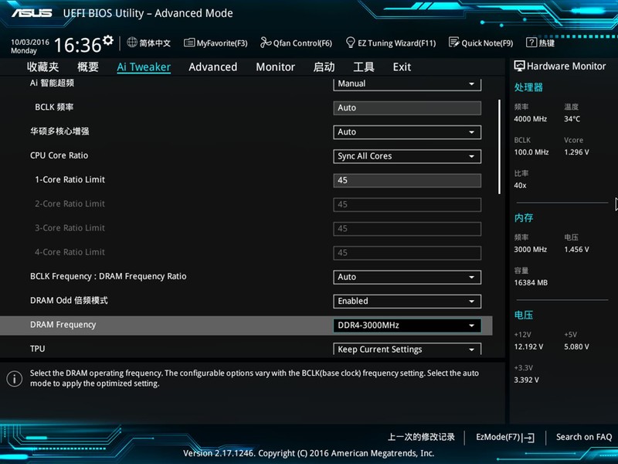Click the 5.080 V reading
Viewport: 618px width, 464px height.
point(576,346)
